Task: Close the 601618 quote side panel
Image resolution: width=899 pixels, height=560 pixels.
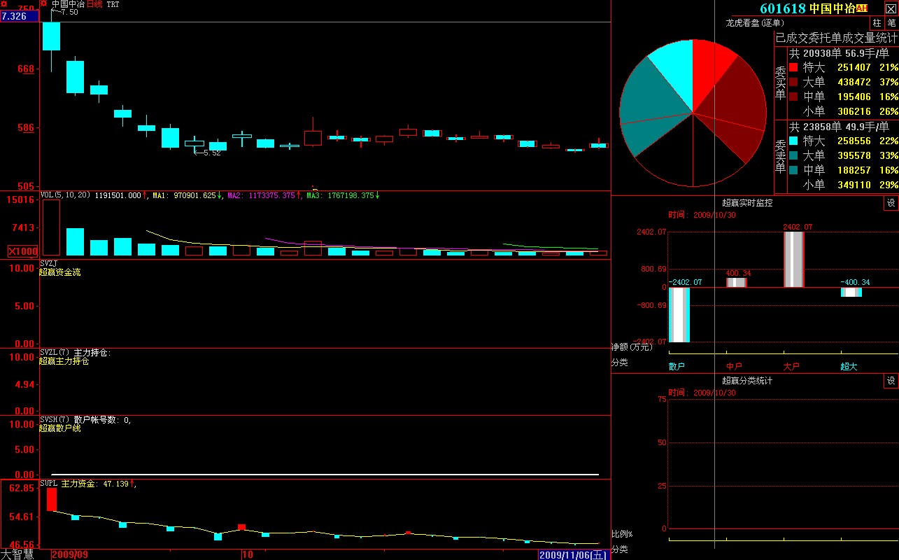Action: (891, 9)
